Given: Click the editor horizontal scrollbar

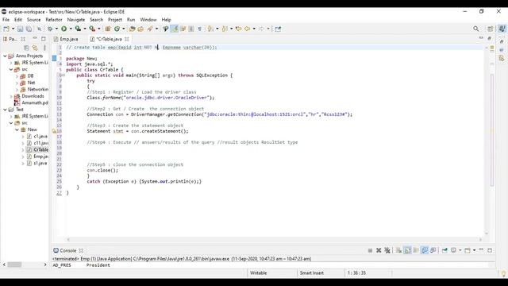Looking at the screenshot, I should click(274, 240).
